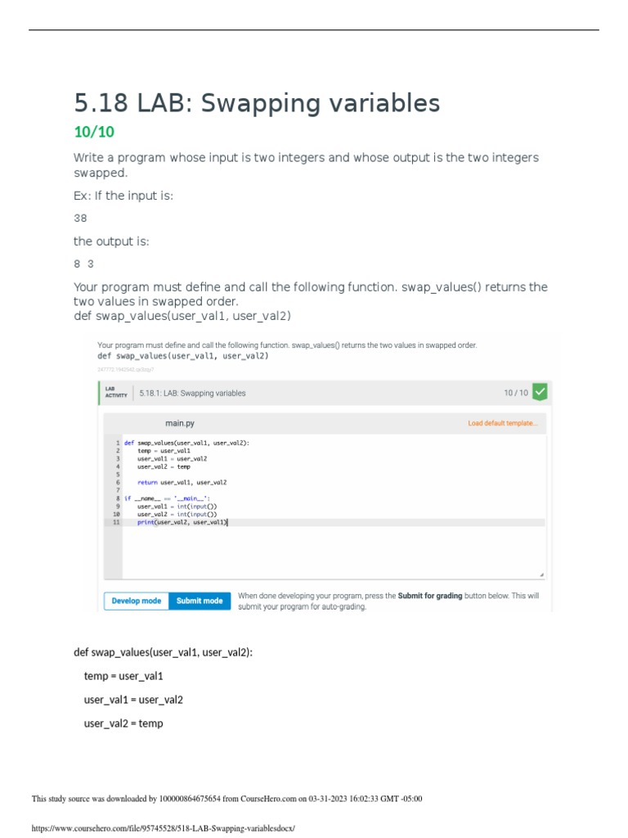
Task: Click the editor resize handle corner
Action: (541, 574)
